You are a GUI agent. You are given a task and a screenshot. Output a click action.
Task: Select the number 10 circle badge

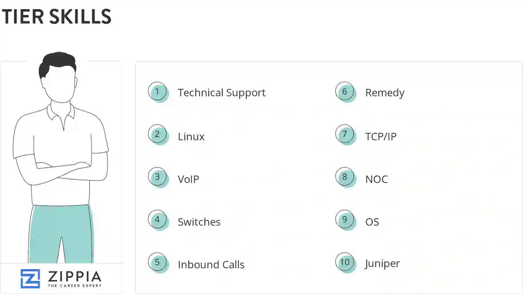point(345,263)
